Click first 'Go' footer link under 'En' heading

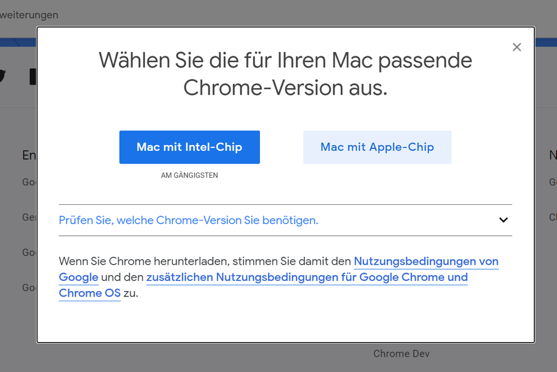[29, 182]
